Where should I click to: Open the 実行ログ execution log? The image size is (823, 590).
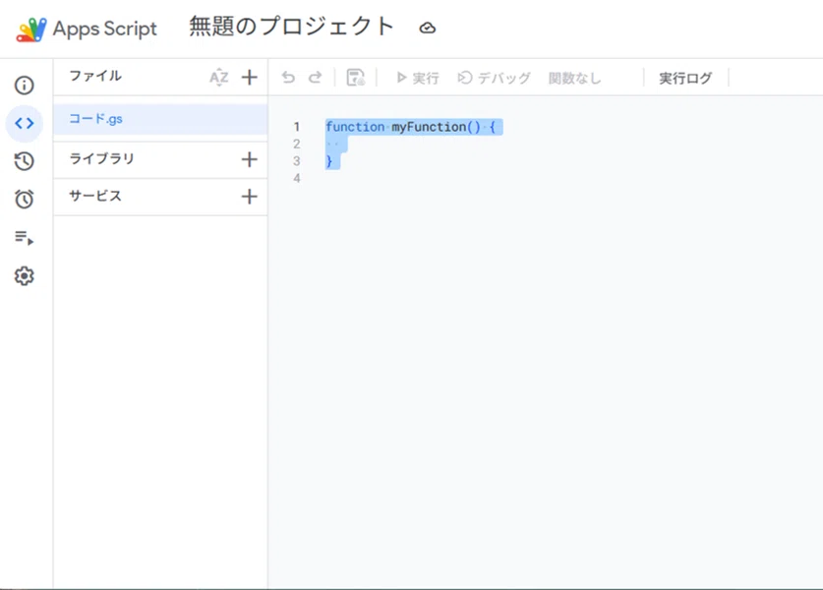685,79
